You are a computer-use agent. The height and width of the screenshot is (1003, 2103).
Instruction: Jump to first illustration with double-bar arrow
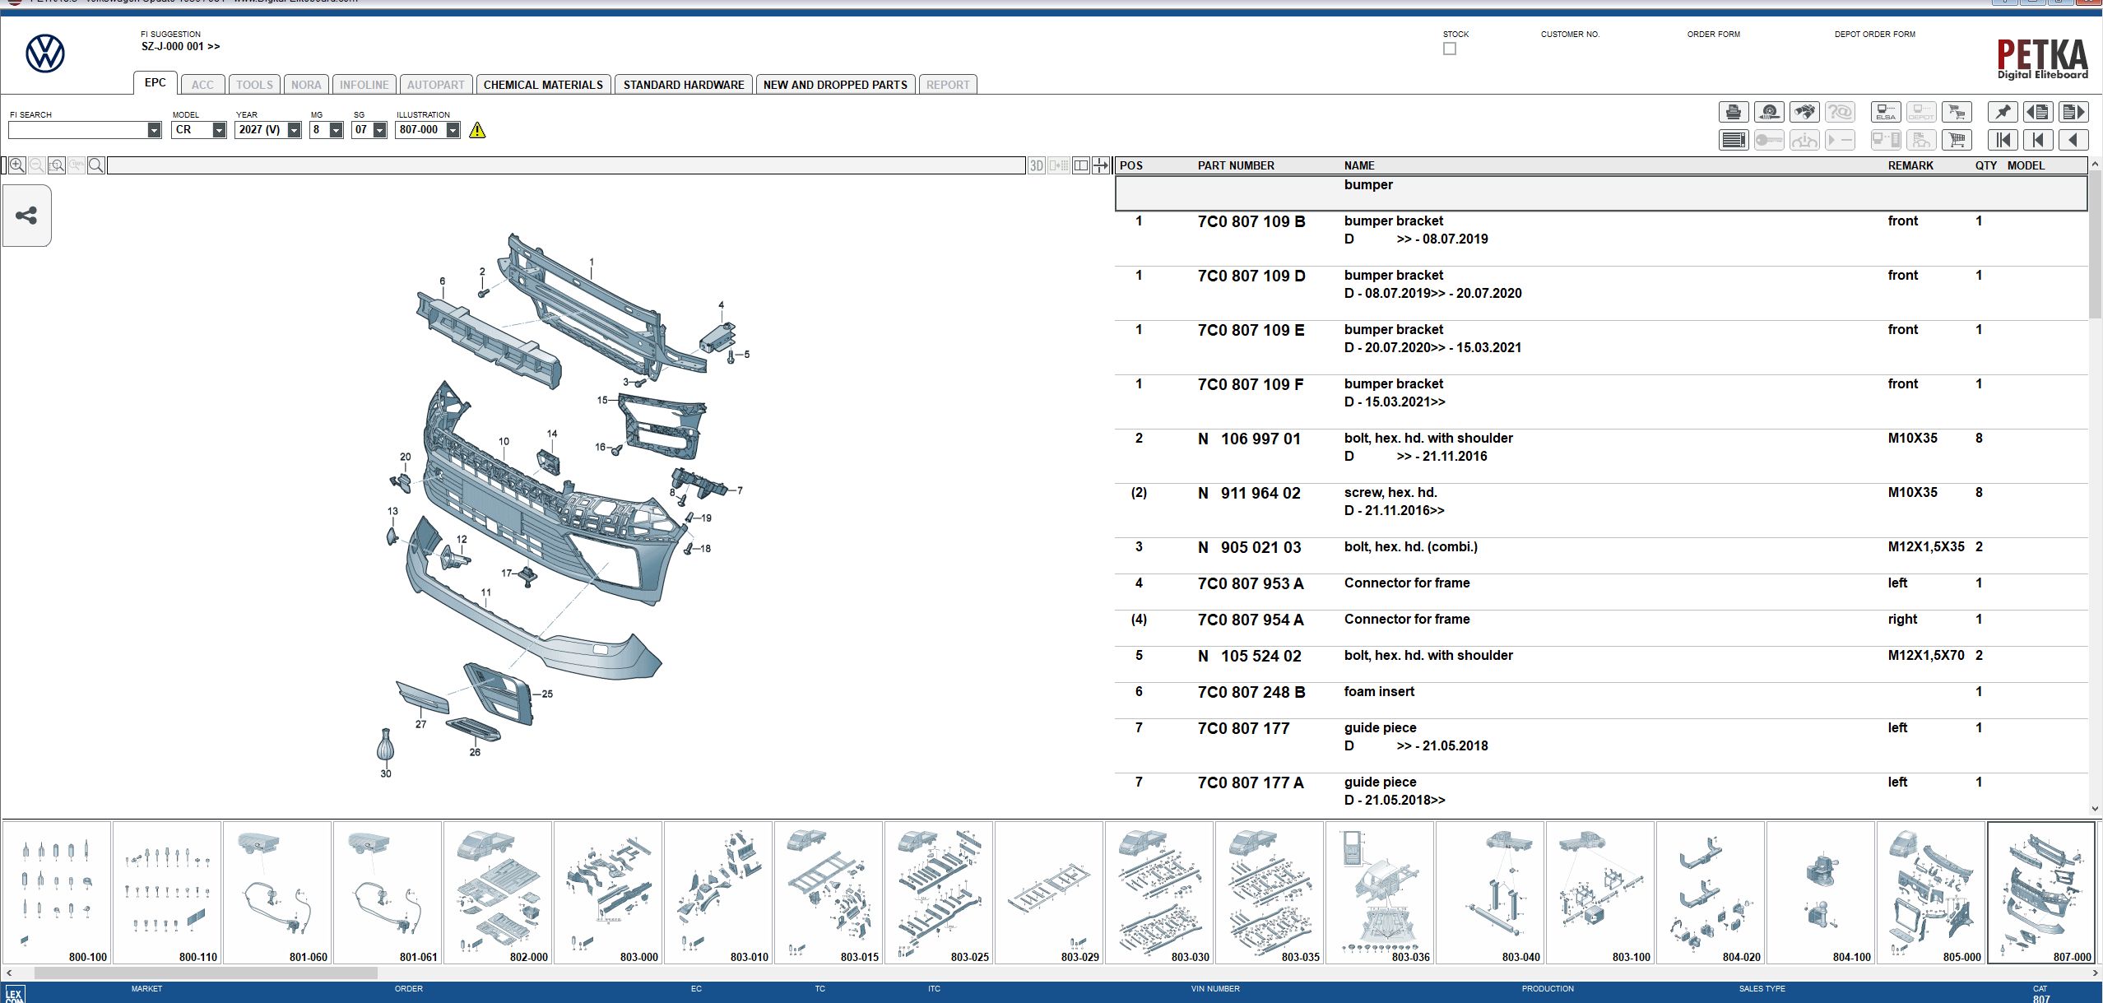(x=2003, y=140)
